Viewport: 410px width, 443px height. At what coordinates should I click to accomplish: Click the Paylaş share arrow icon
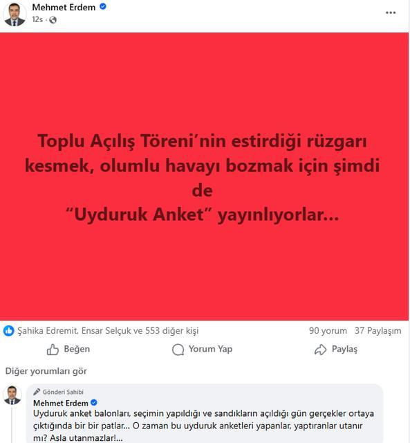coord(320,350)
